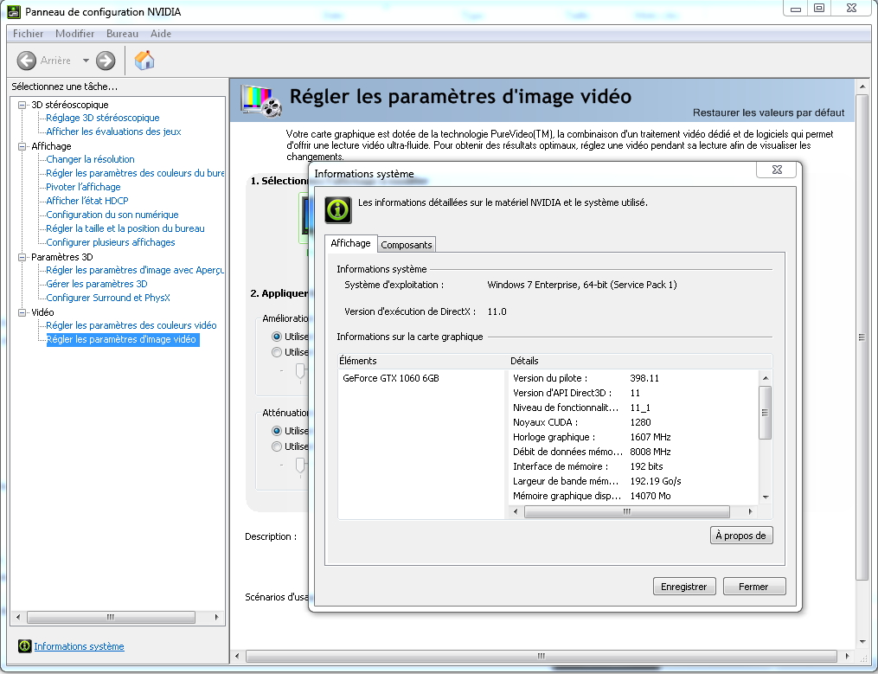
Task: Open Changer la résolution
Action: tap(90, 159)
